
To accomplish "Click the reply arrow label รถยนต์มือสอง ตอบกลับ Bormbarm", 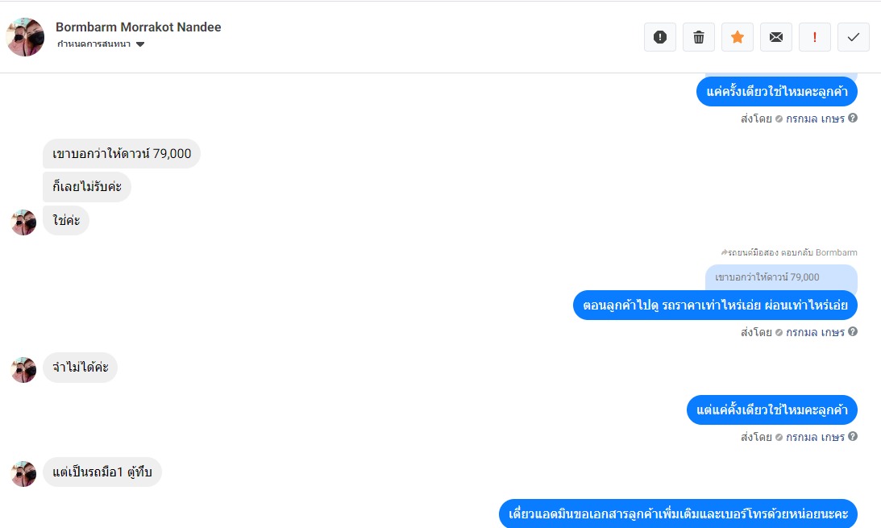I will (789, 252).
